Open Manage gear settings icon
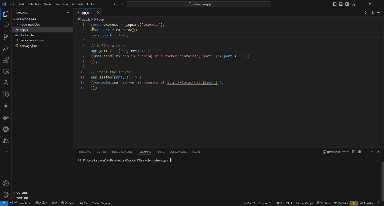This screenshot has width=384, height=206. (x=6, y=194)
